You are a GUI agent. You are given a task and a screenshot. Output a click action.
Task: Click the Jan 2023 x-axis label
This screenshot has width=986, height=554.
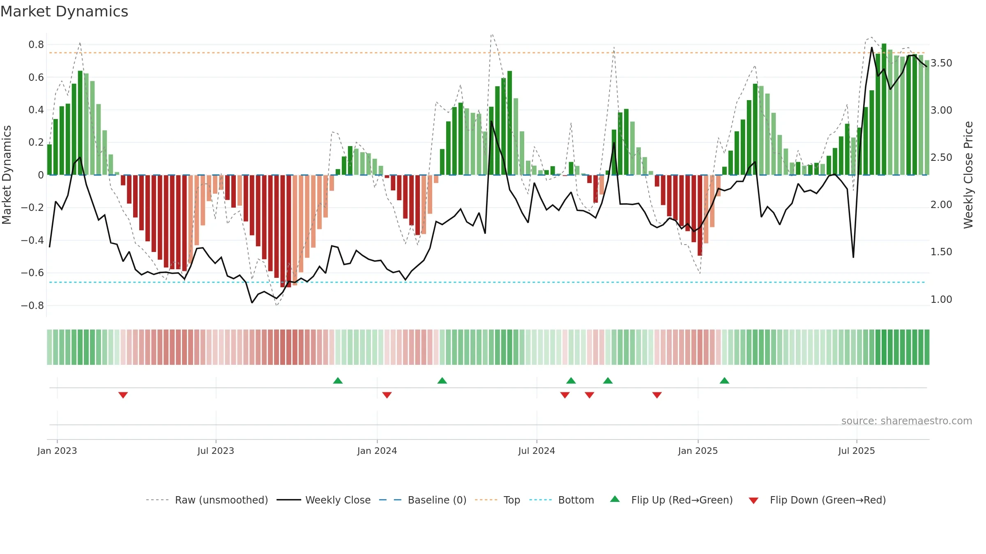coord(57,451)
